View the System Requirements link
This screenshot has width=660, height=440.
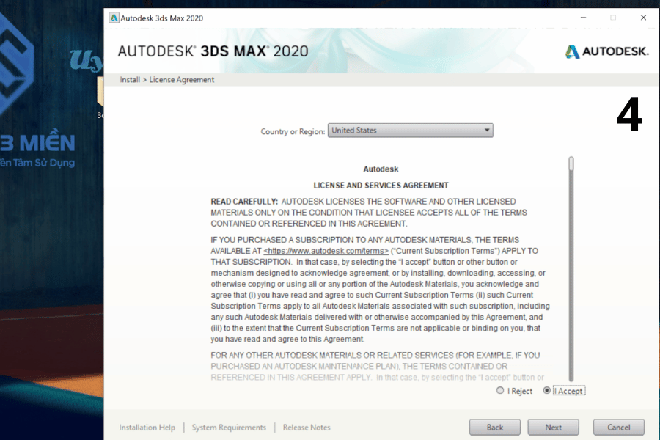point(229,428)
